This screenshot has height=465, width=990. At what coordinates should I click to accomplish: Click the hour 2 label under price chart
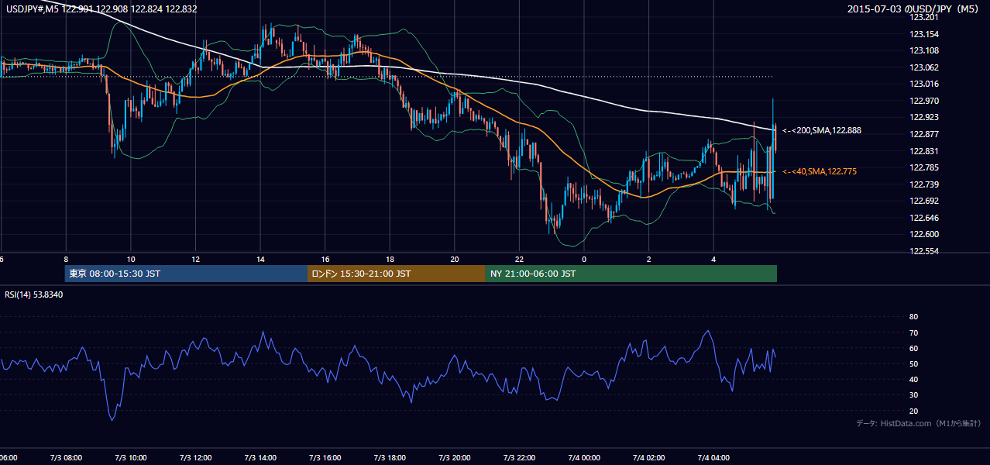click(x=649, y=259)
